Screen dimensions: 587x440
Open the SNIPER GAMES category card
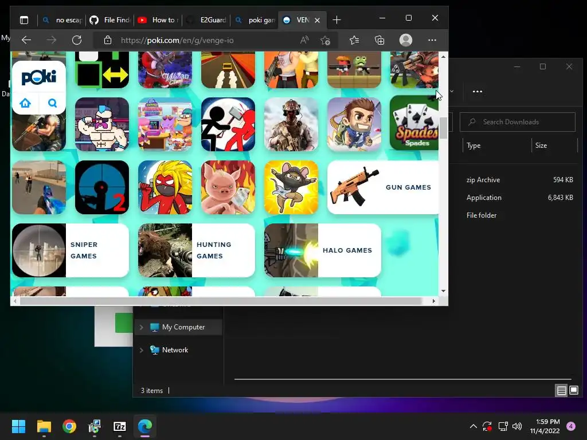click(71, 250)
